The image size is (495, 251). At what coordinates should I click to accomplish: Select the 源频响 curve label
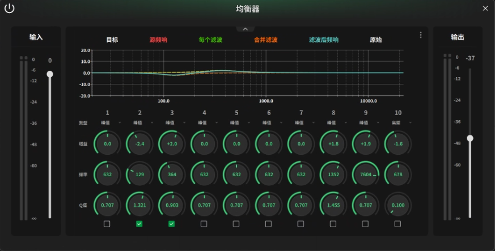point(158,40)
